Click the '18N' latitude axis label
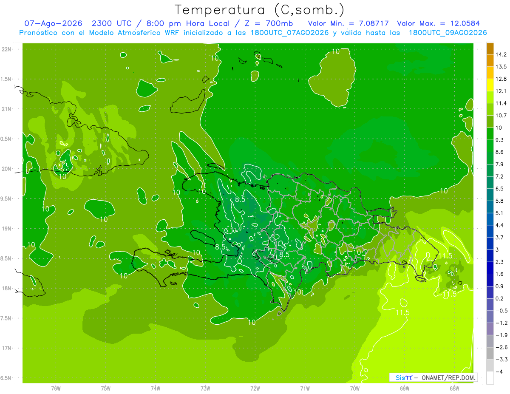 pyautogui.click(x=7, y=288)
